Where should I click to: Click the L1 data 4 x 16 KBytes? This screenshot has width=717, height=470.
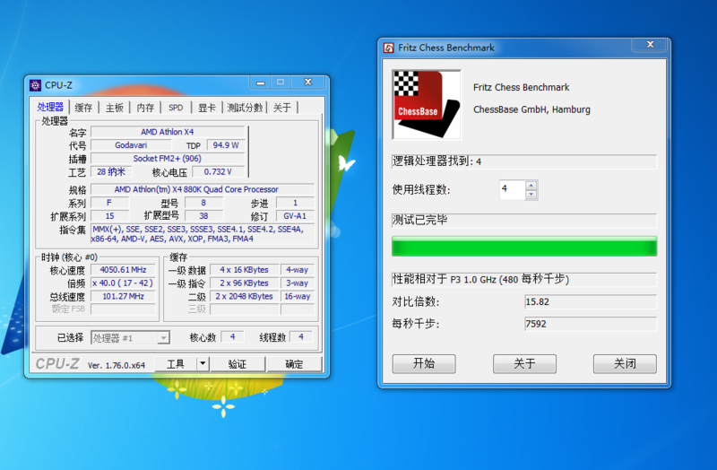point(244,270)
